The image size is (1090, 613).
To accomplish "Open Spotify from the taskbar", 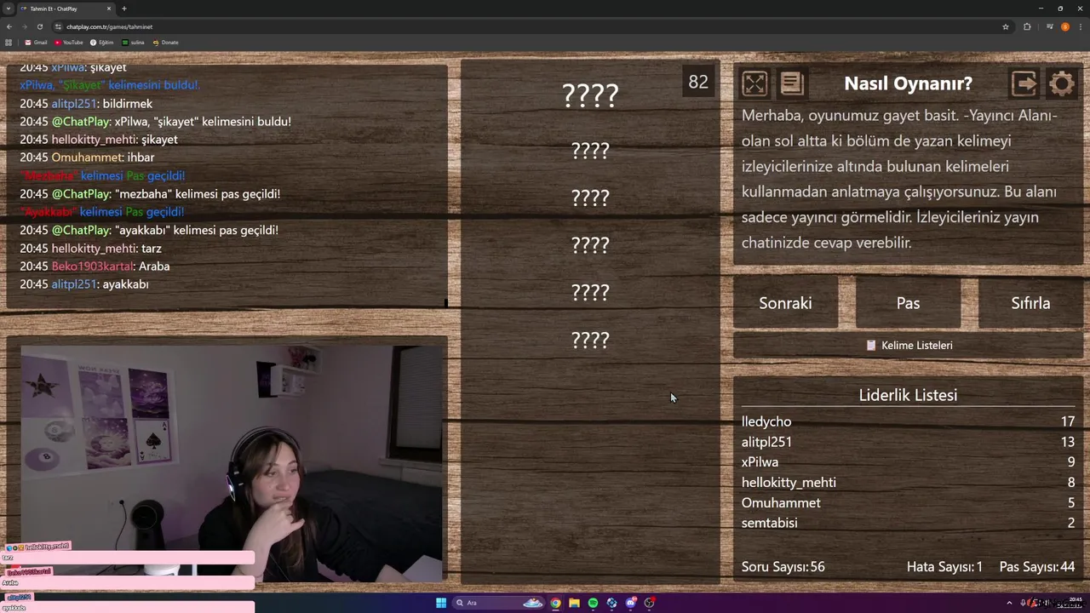I will pyautogui.click(x=593, y=603).
